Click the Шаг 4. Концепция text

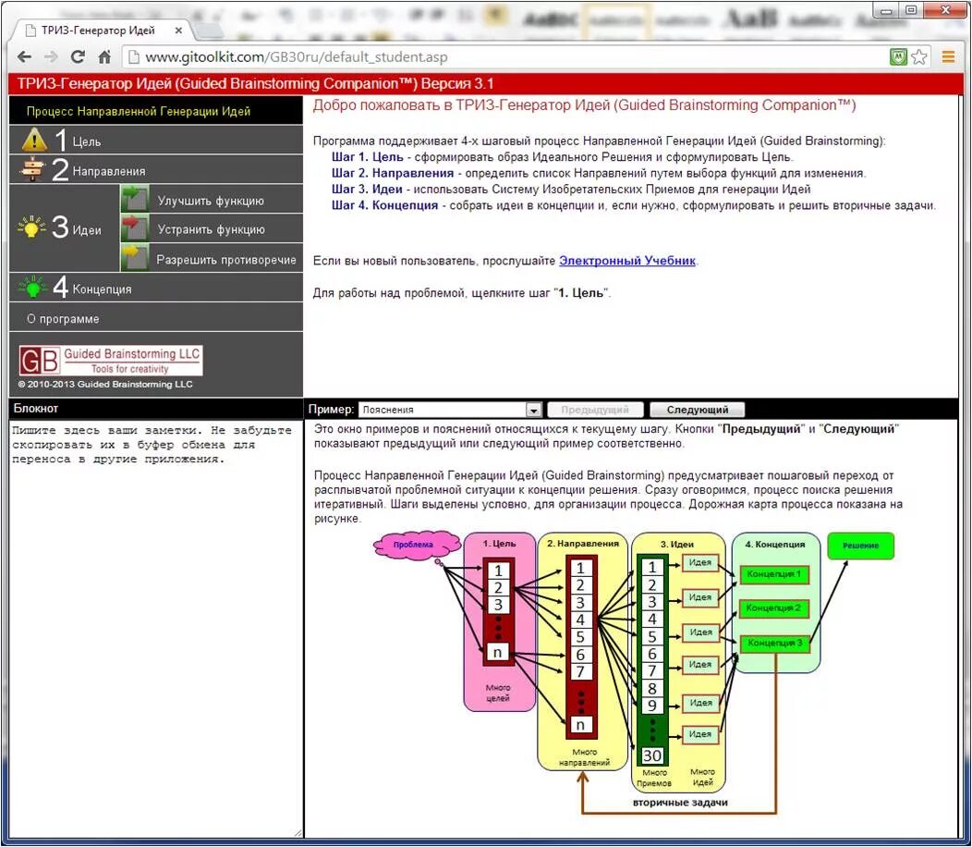pyautogui.click(x=385, y=205)
